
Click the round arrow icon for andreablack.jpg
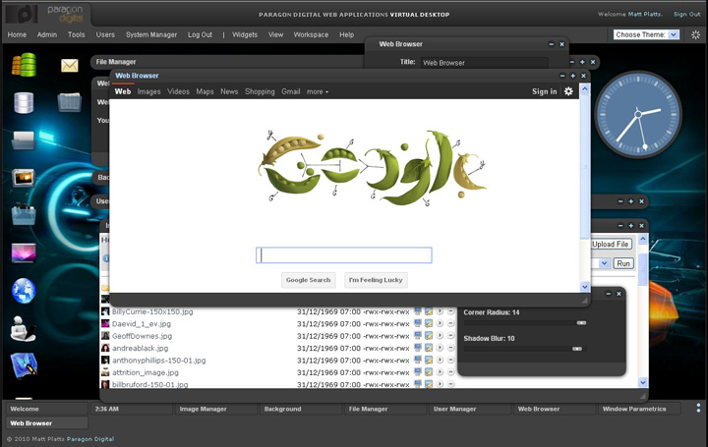440,348
